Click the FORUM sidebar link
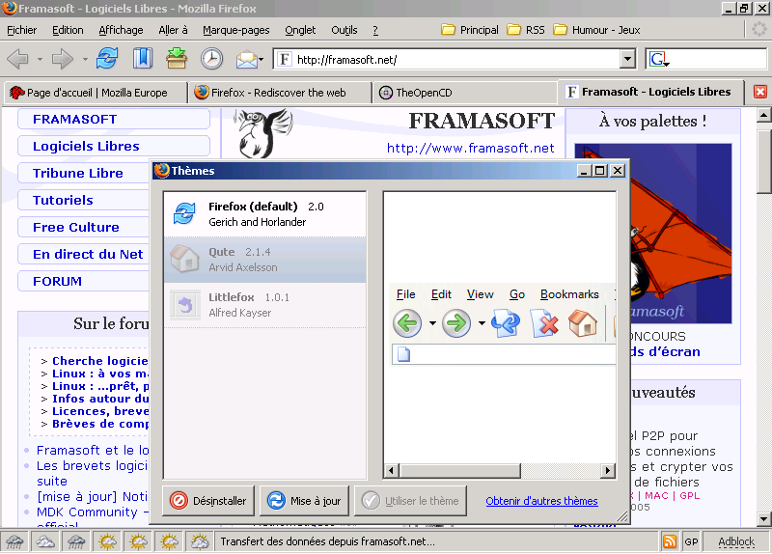Viewport: 772px width, 554px height. [57, 281]
